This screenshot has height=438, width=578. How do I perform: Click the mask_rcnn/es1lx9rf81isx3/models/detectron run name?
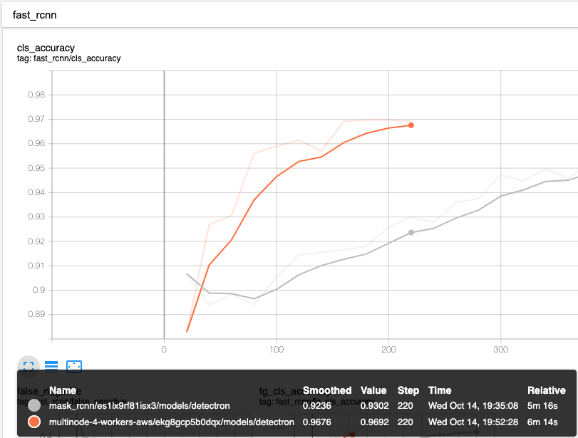point(140,405)
